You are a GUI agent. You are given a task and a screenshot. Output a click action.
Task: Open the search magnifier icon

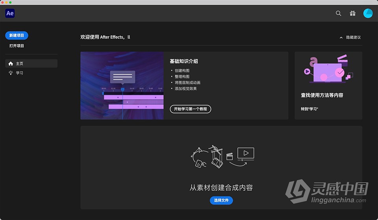point(339,13)
